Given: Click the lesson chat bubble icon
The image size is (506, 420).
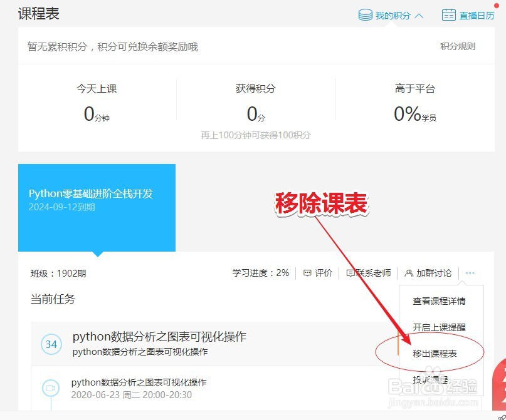Looking at the screenshot, I should (x=51, y=387).
